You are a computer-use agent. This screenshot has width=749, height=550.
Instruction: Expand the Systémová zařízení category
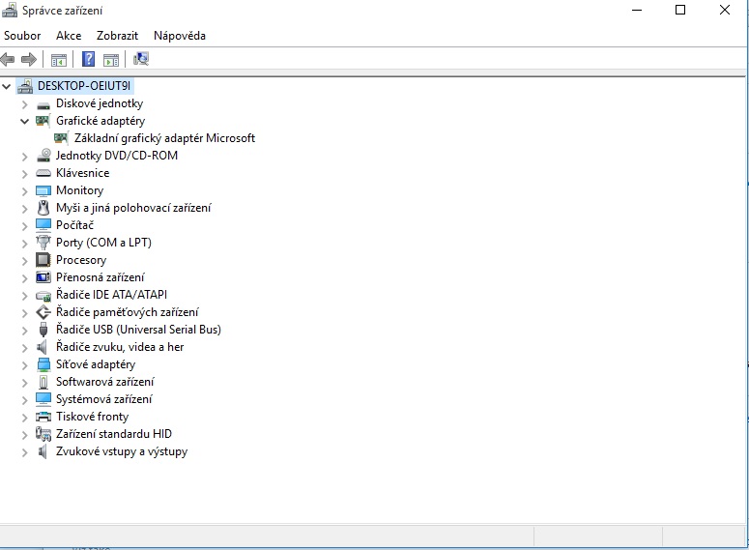click(25, 400)
